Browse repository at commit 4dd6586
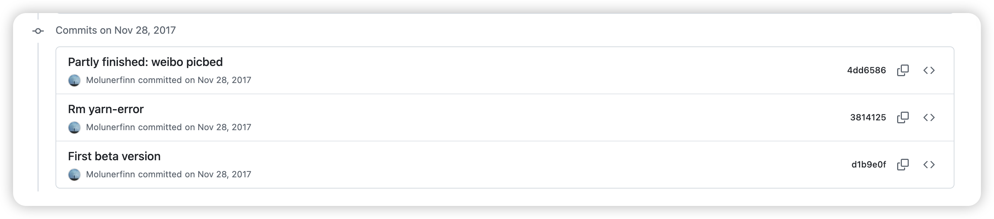 pyautogui.click(x=929, y=70)
